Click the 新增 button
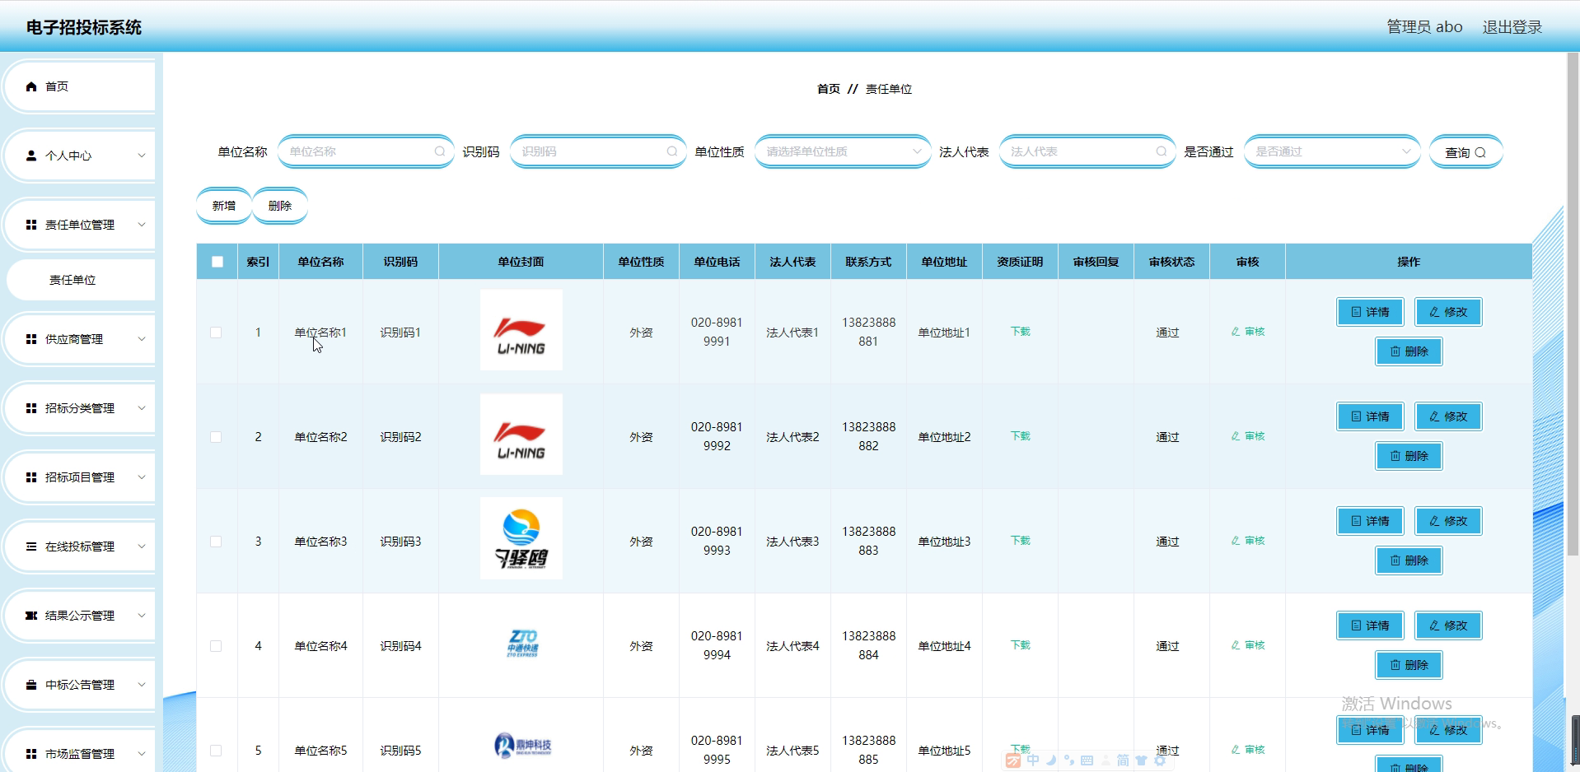Screen dimensions: 1580x772 (x=224, y=206)
